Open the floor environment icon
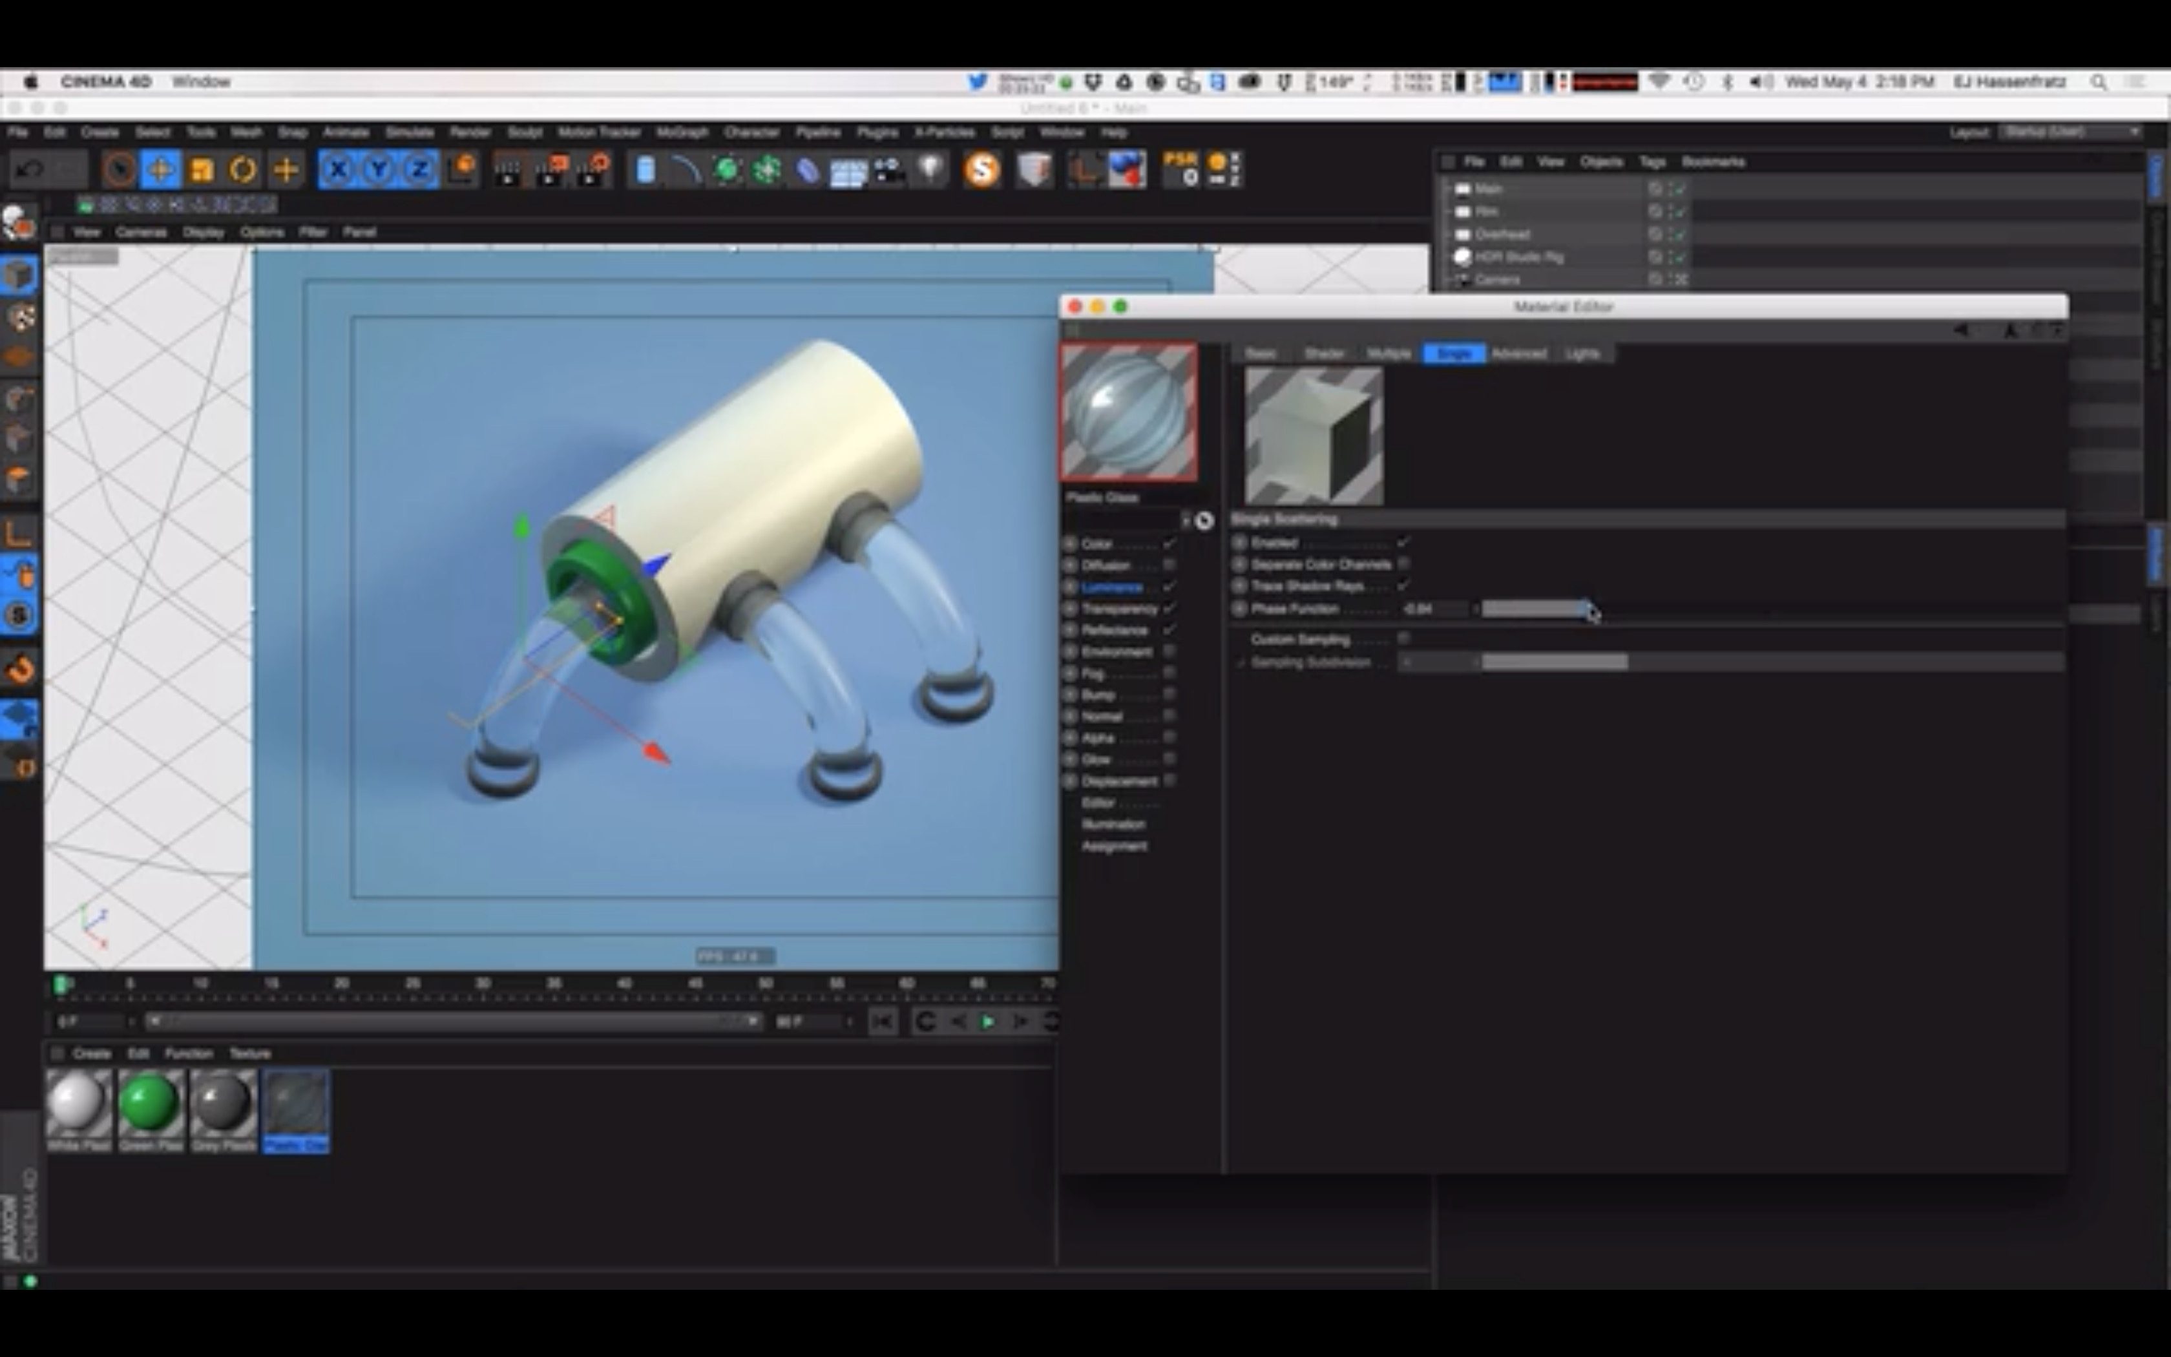2171x1357 pixels. pyautogui.click(x=848, y=169)
